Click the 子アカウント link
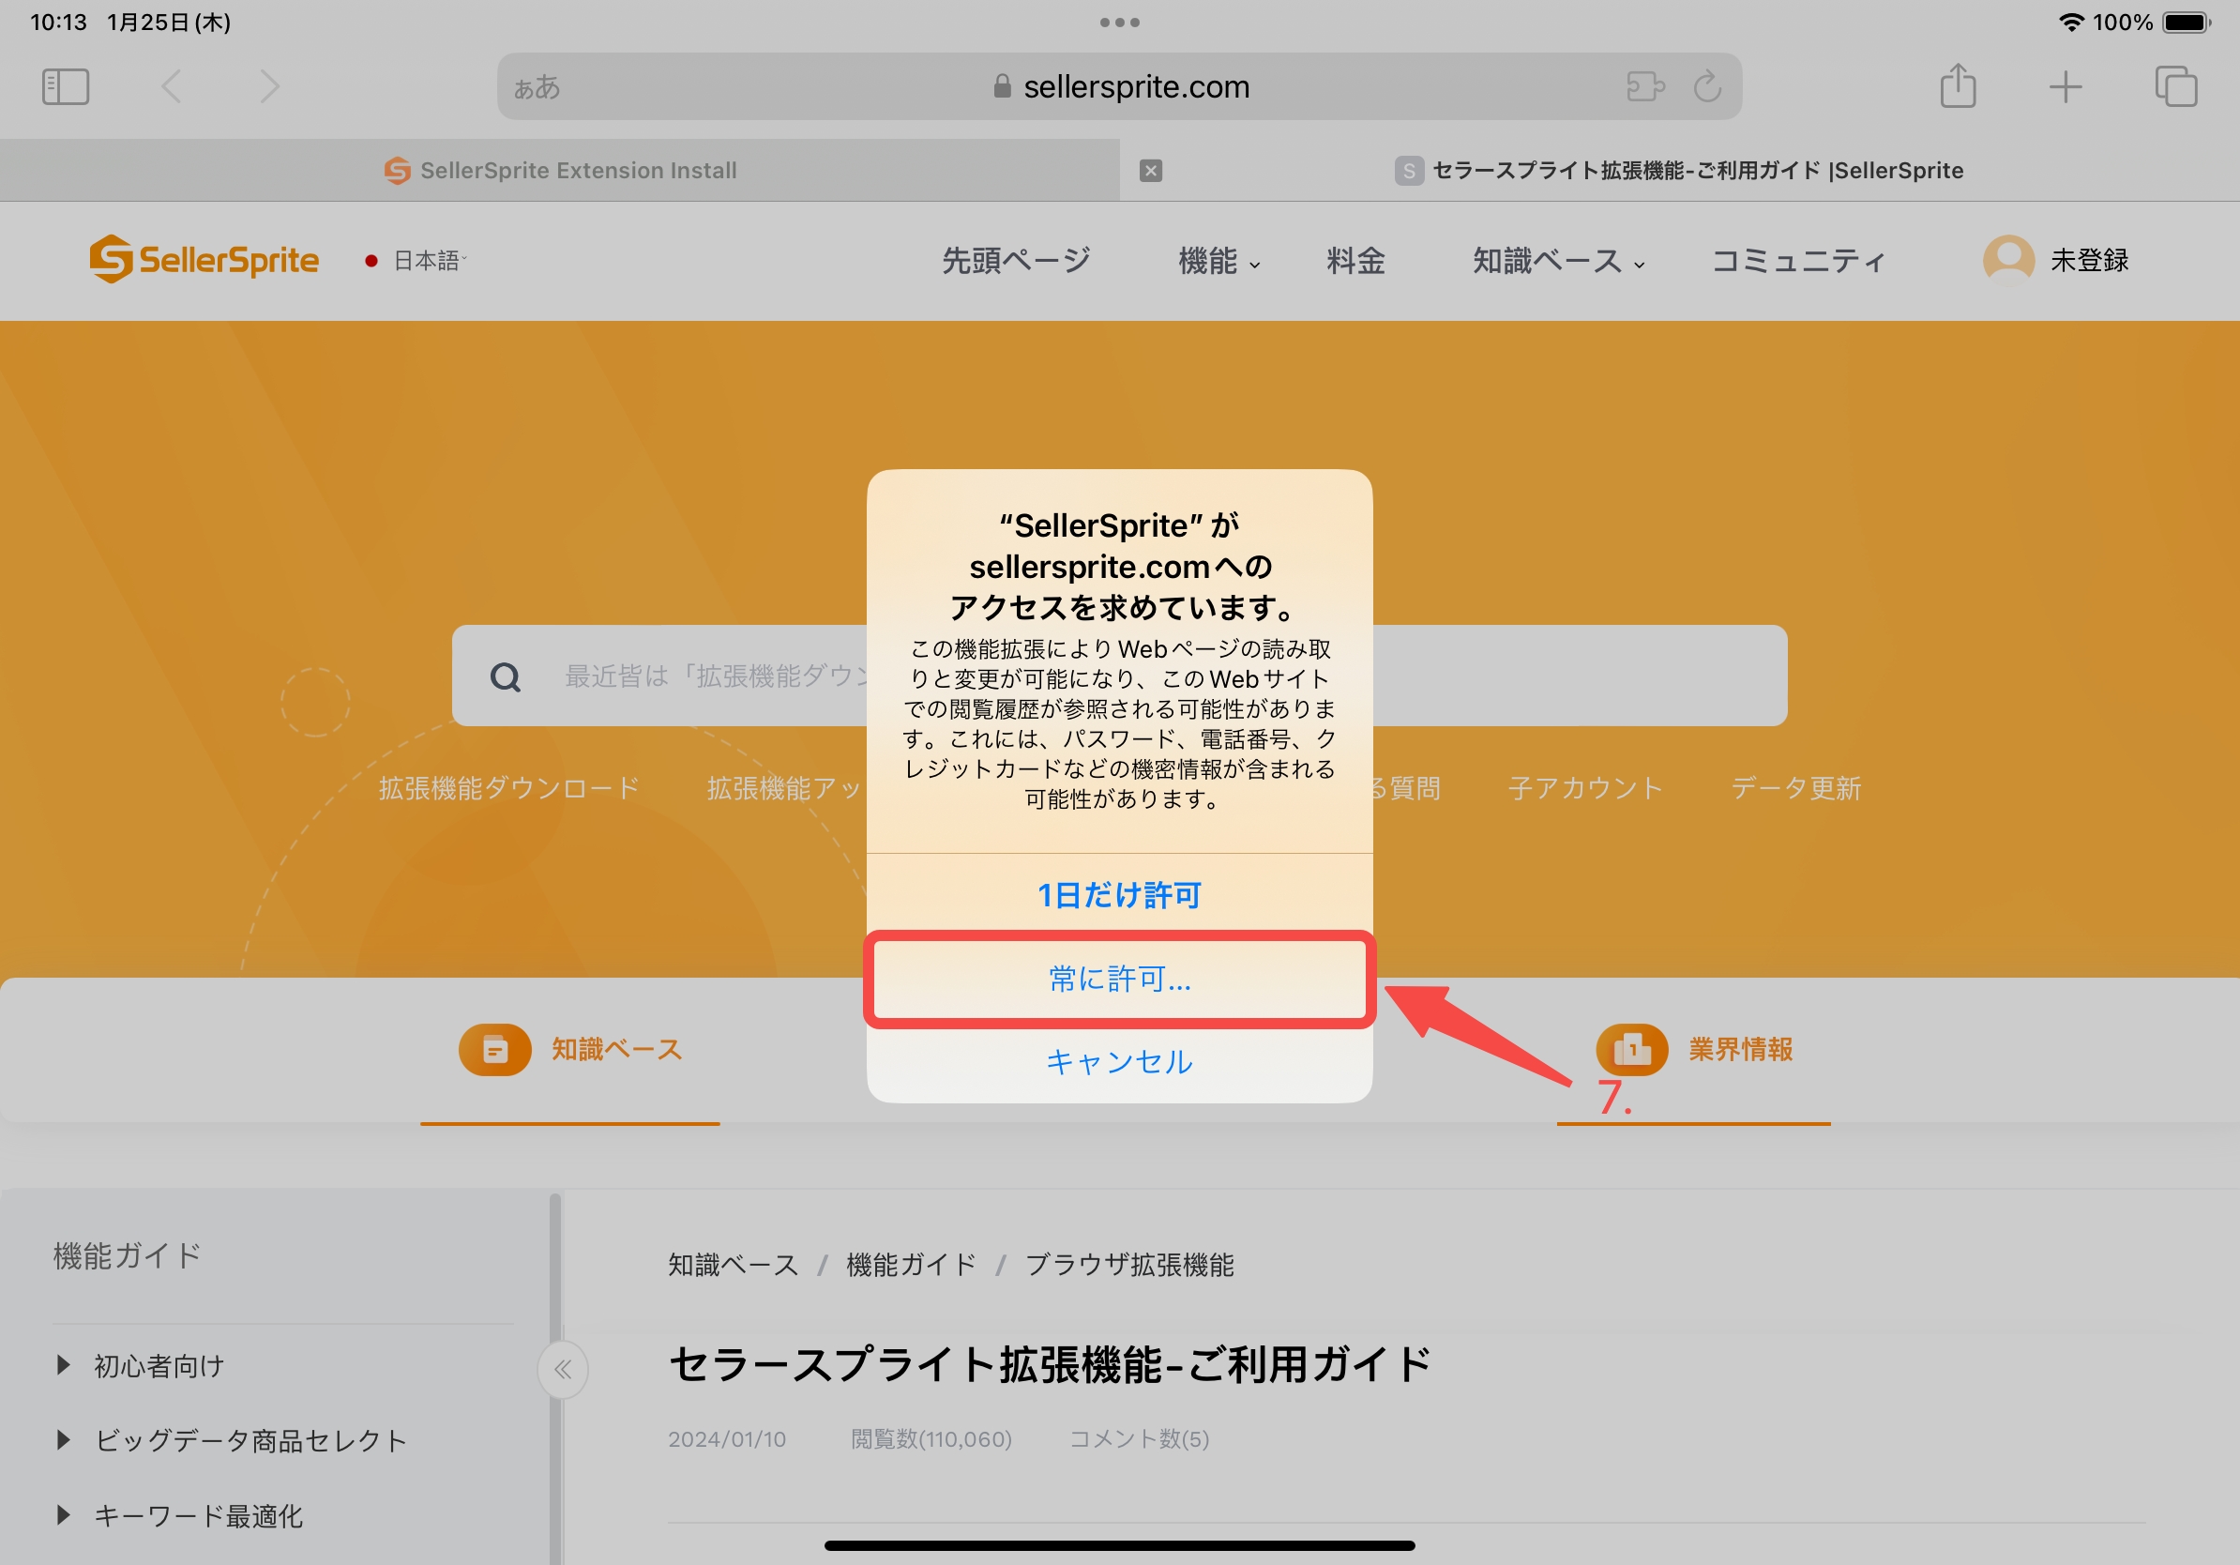The image size is (2240, 1565). coord(1585,788)
